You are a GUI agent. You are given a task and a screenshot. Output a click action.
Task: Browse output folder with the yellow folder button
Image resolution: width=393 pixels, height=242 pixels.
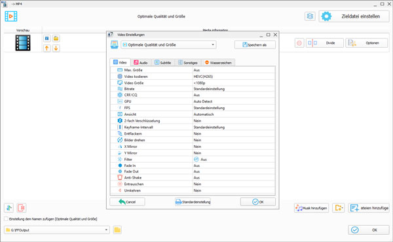[x=117, y=230]
